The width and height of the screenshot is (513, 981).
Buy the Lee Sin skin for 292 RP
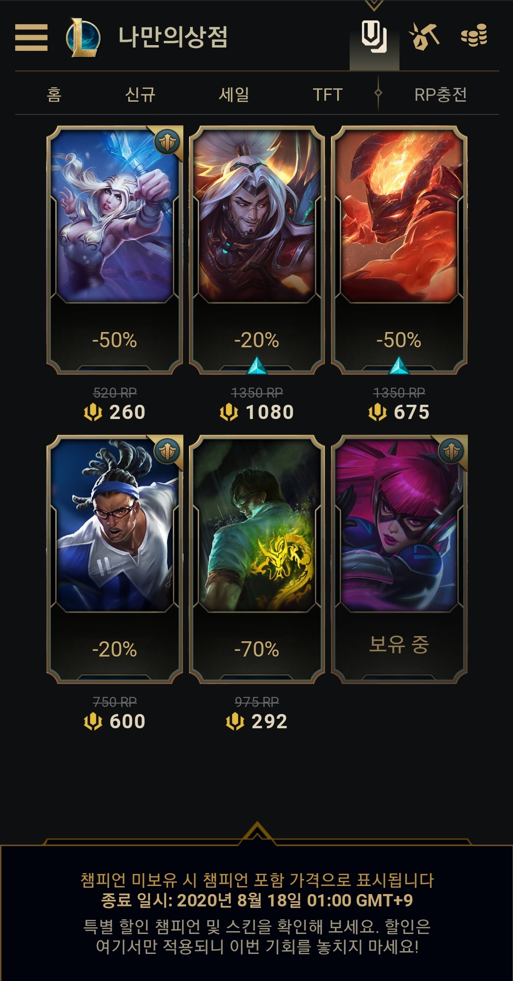pos(256,721)
